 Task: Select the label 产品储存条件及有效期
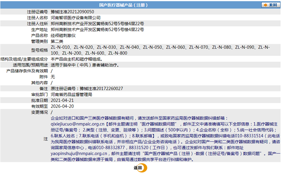point(27,71)
